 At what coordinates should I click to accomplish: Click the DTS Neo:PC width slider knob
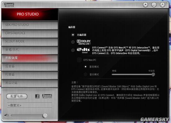tap(153, 74)
